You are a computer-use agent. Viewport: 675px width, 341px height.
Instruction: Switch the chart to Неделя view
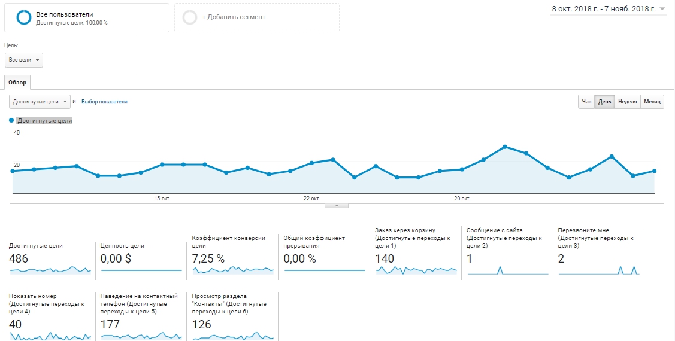(x=627, y=102)
